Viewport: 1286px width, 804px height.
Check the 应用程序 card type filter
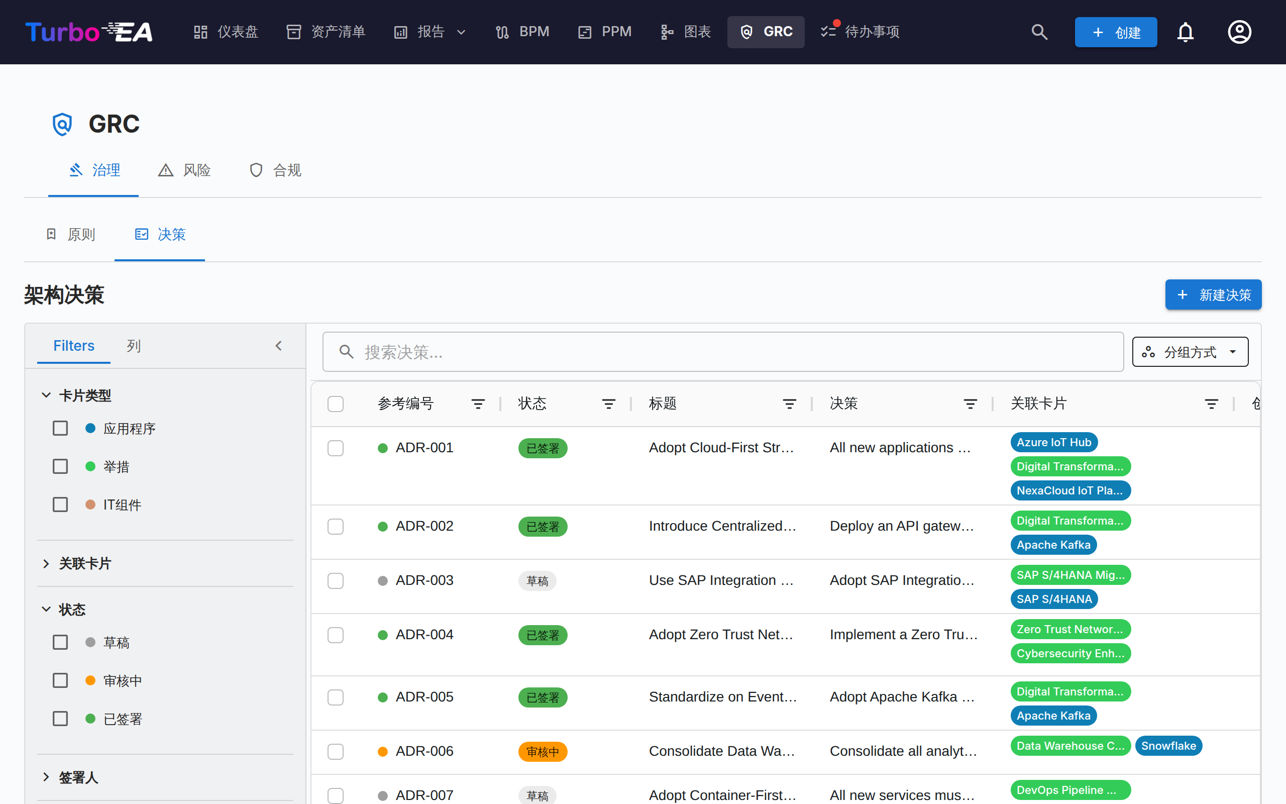[60, 428]
